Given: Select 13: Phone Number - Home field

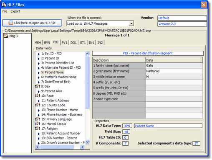Looking at the screenshot, I should [x=60, y=110].
